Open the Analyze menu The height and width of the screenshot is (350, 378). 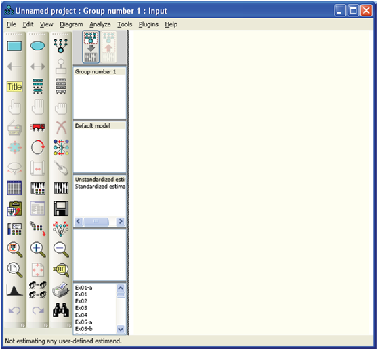click(100, 24)
